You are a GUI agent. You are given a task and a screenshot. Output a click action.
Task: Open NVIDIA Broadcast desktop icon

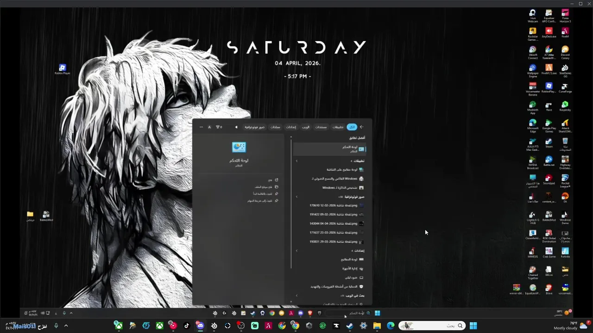[533, 163]
